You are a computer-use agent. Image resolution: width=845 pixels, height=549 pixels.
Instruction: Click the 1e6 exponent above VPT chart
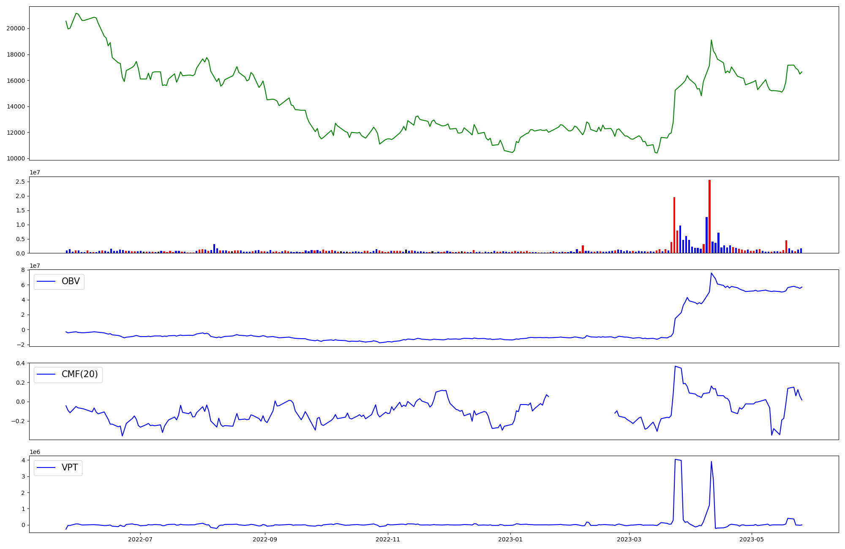[x=35, y=452]
